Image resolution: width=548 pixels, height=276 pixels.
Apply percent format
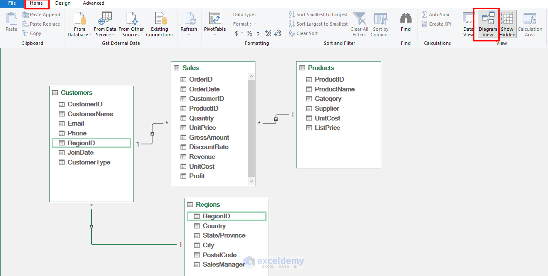click(249, 33)
